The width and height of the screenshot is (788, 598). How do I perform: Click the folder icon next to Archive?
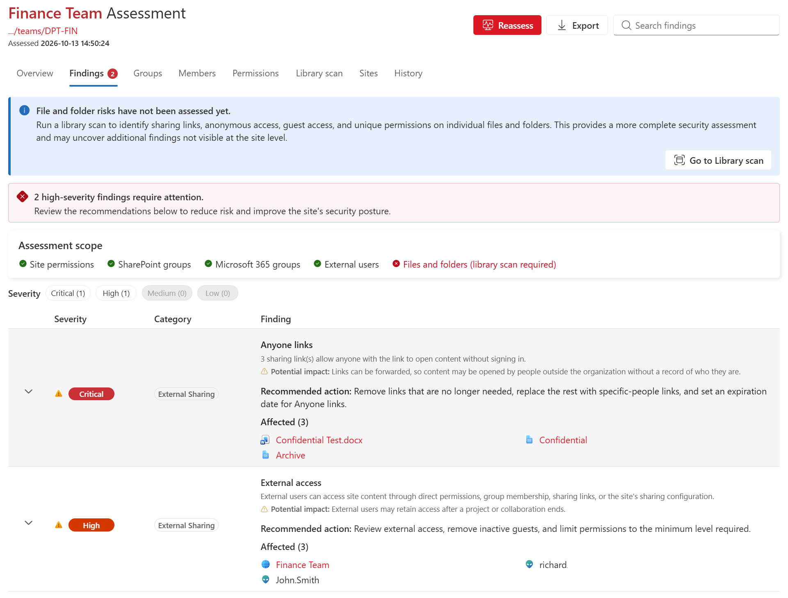point(265,455)
